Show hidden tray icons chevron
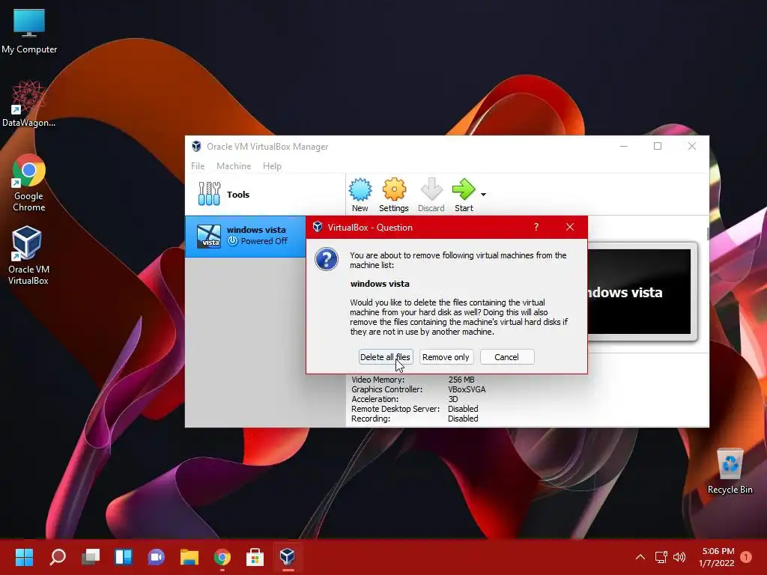The image size is (767, 575). click(x=640, y=557)
